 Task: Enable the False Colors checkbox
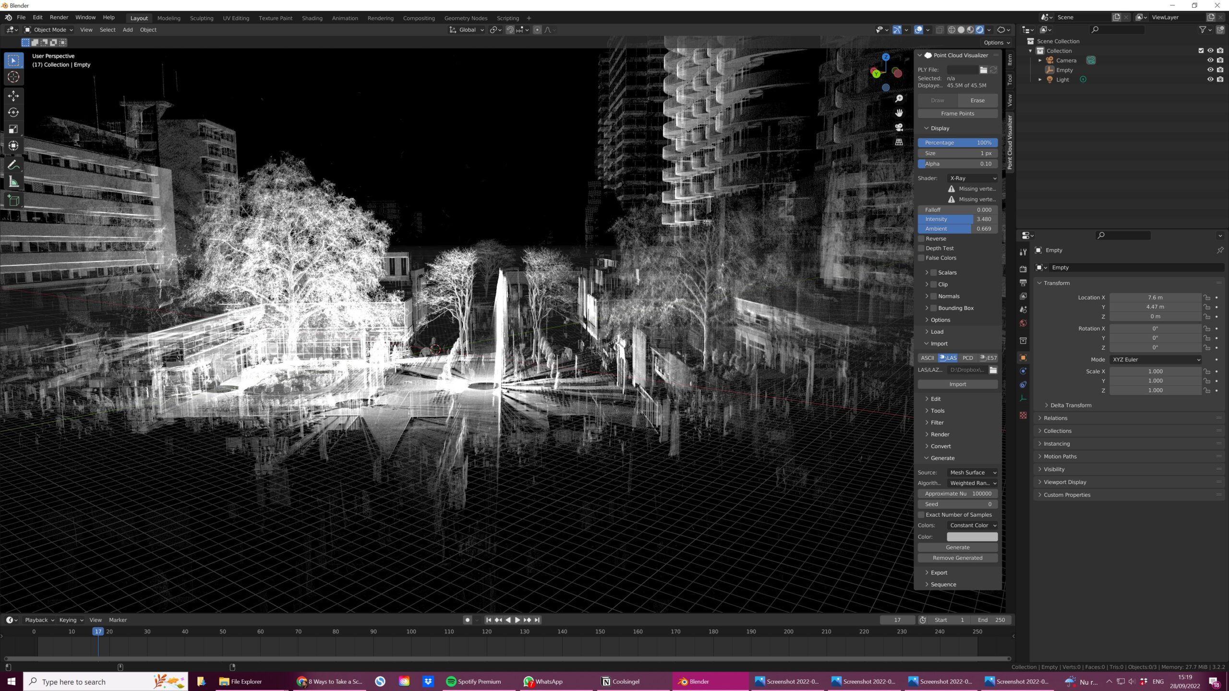click(921, 258)
